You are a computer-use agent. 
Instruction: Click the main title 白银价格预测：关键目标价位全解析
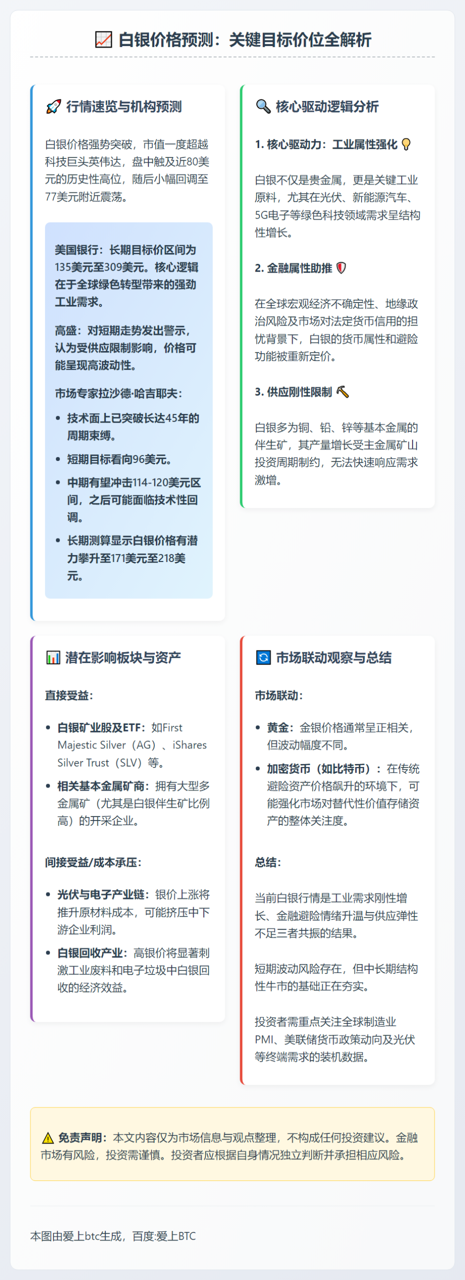(x=245, y=39)
